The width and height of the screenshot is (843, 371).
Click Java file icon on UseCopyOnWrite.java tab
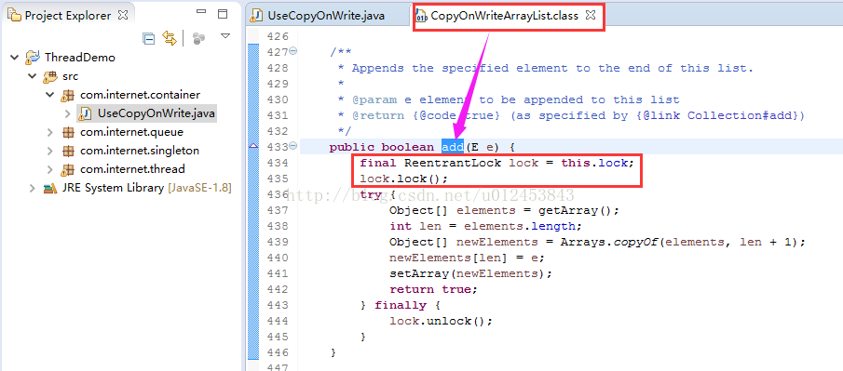tap(257, 16)
